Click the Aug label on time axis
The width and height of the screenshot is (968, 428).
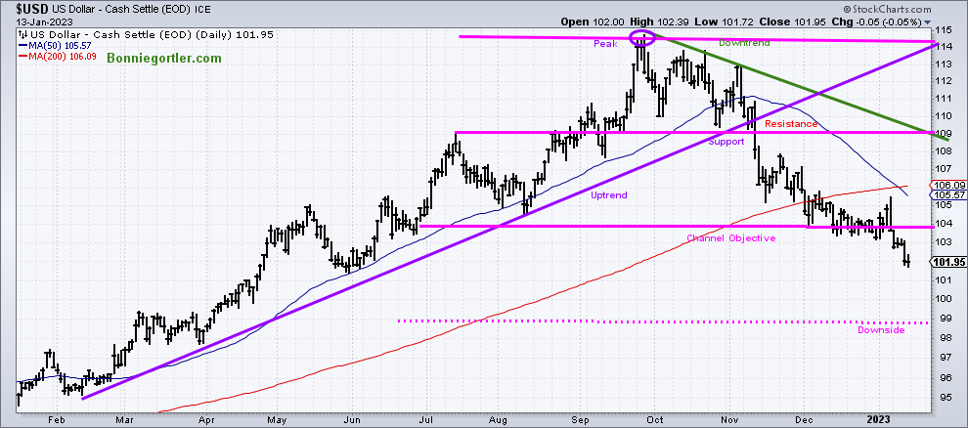point(499,419)
